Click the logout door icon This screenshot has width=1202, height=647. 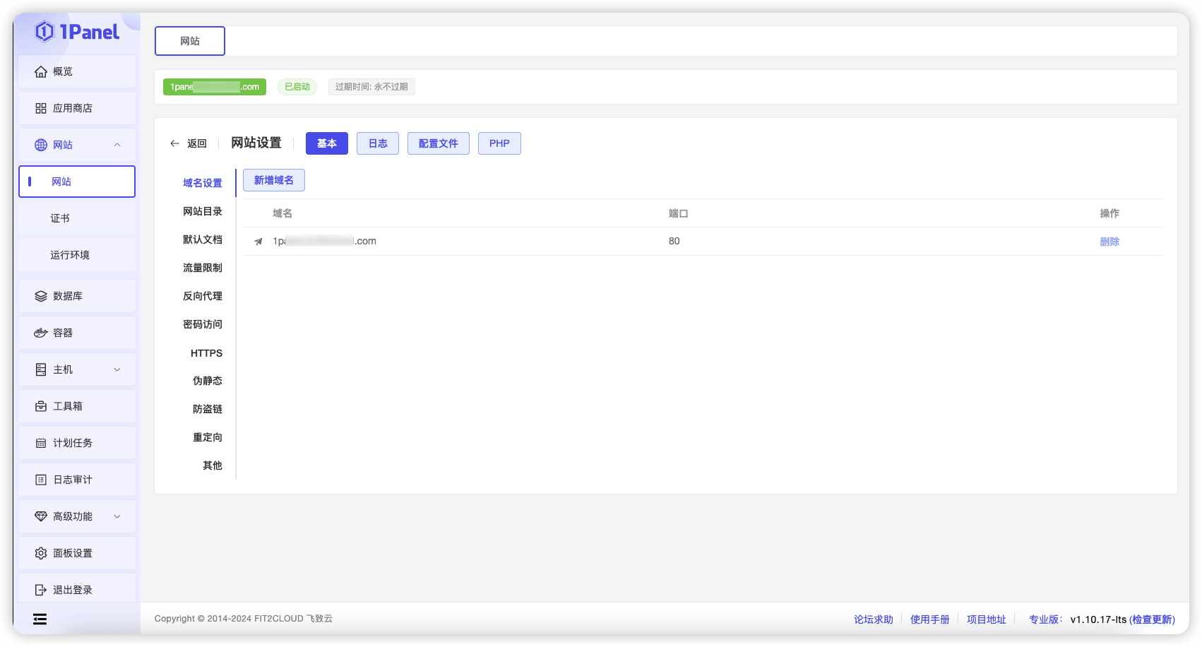pyautogui.click(x=41, y=590)
